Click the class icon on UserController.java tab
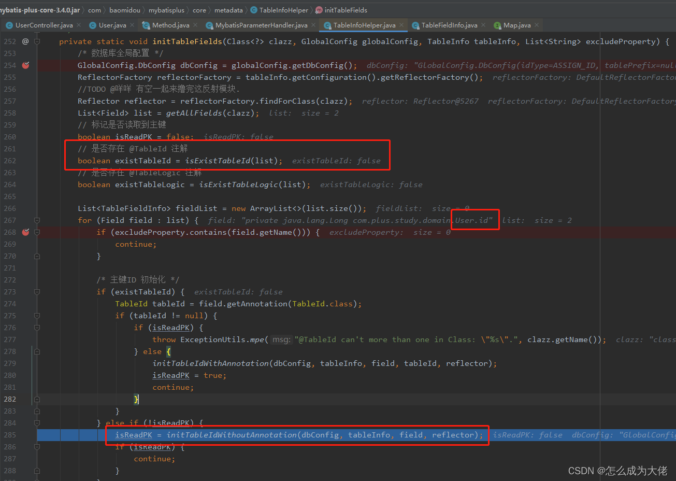Image resolution: width=676 pixels, height=481 pixels. pyautogui.click(x=9, y=25)
